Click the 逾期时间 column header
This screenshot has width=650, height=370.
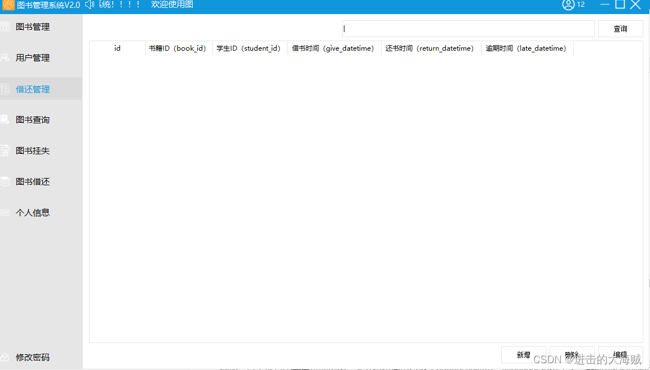point(527,48)
